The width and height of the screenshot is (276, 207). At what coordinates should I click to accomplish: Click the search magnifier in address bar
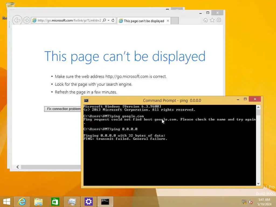click(x=104, y=20)
